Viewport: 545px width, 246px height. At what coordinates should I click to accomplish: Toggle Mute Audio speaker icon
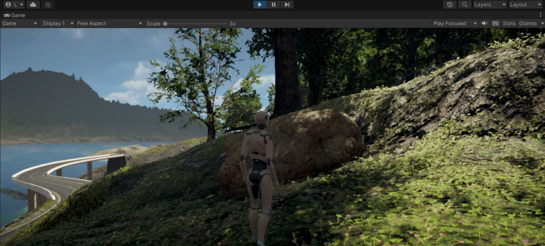coord(484,23)
